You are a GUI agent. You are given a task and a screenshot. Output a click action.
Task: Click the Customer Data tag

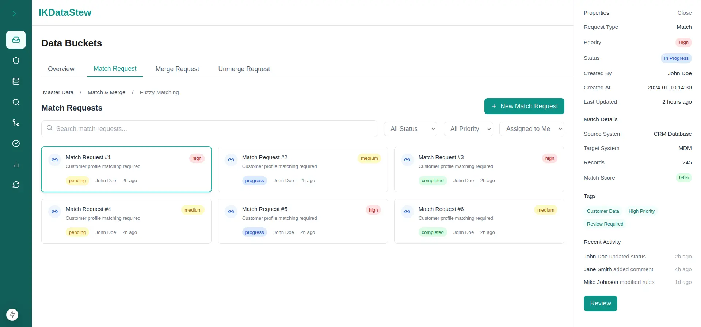point(603,211)
